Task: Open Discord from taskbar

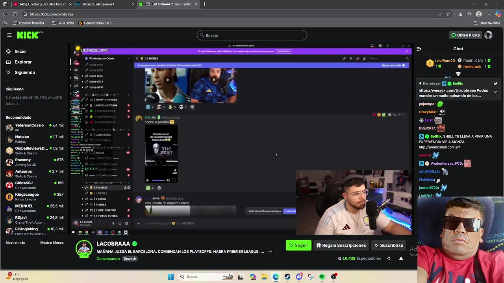Action: [299, 277]
